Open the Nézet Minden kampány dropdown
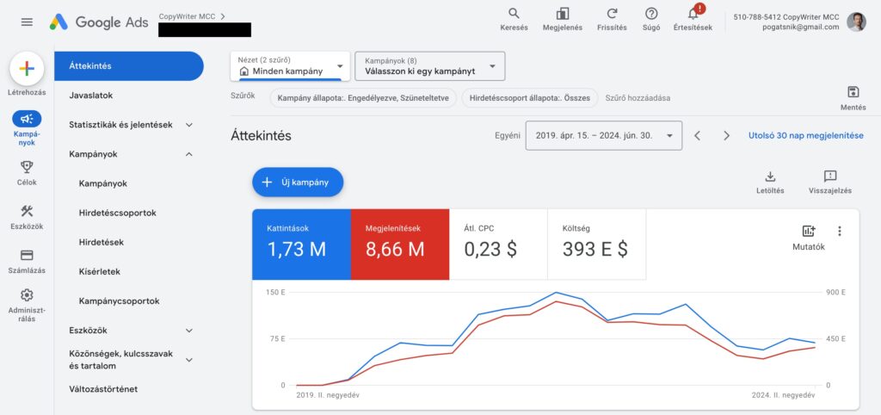 [290, 66]
